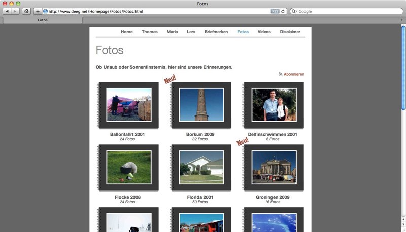Click the browser back arrow button
The image size is (406, 232).
[x=7, y=11]
